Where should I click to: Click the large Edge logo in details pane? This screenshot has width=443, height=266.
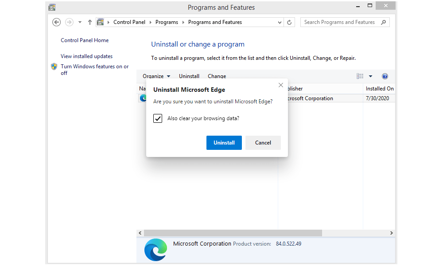155,250
